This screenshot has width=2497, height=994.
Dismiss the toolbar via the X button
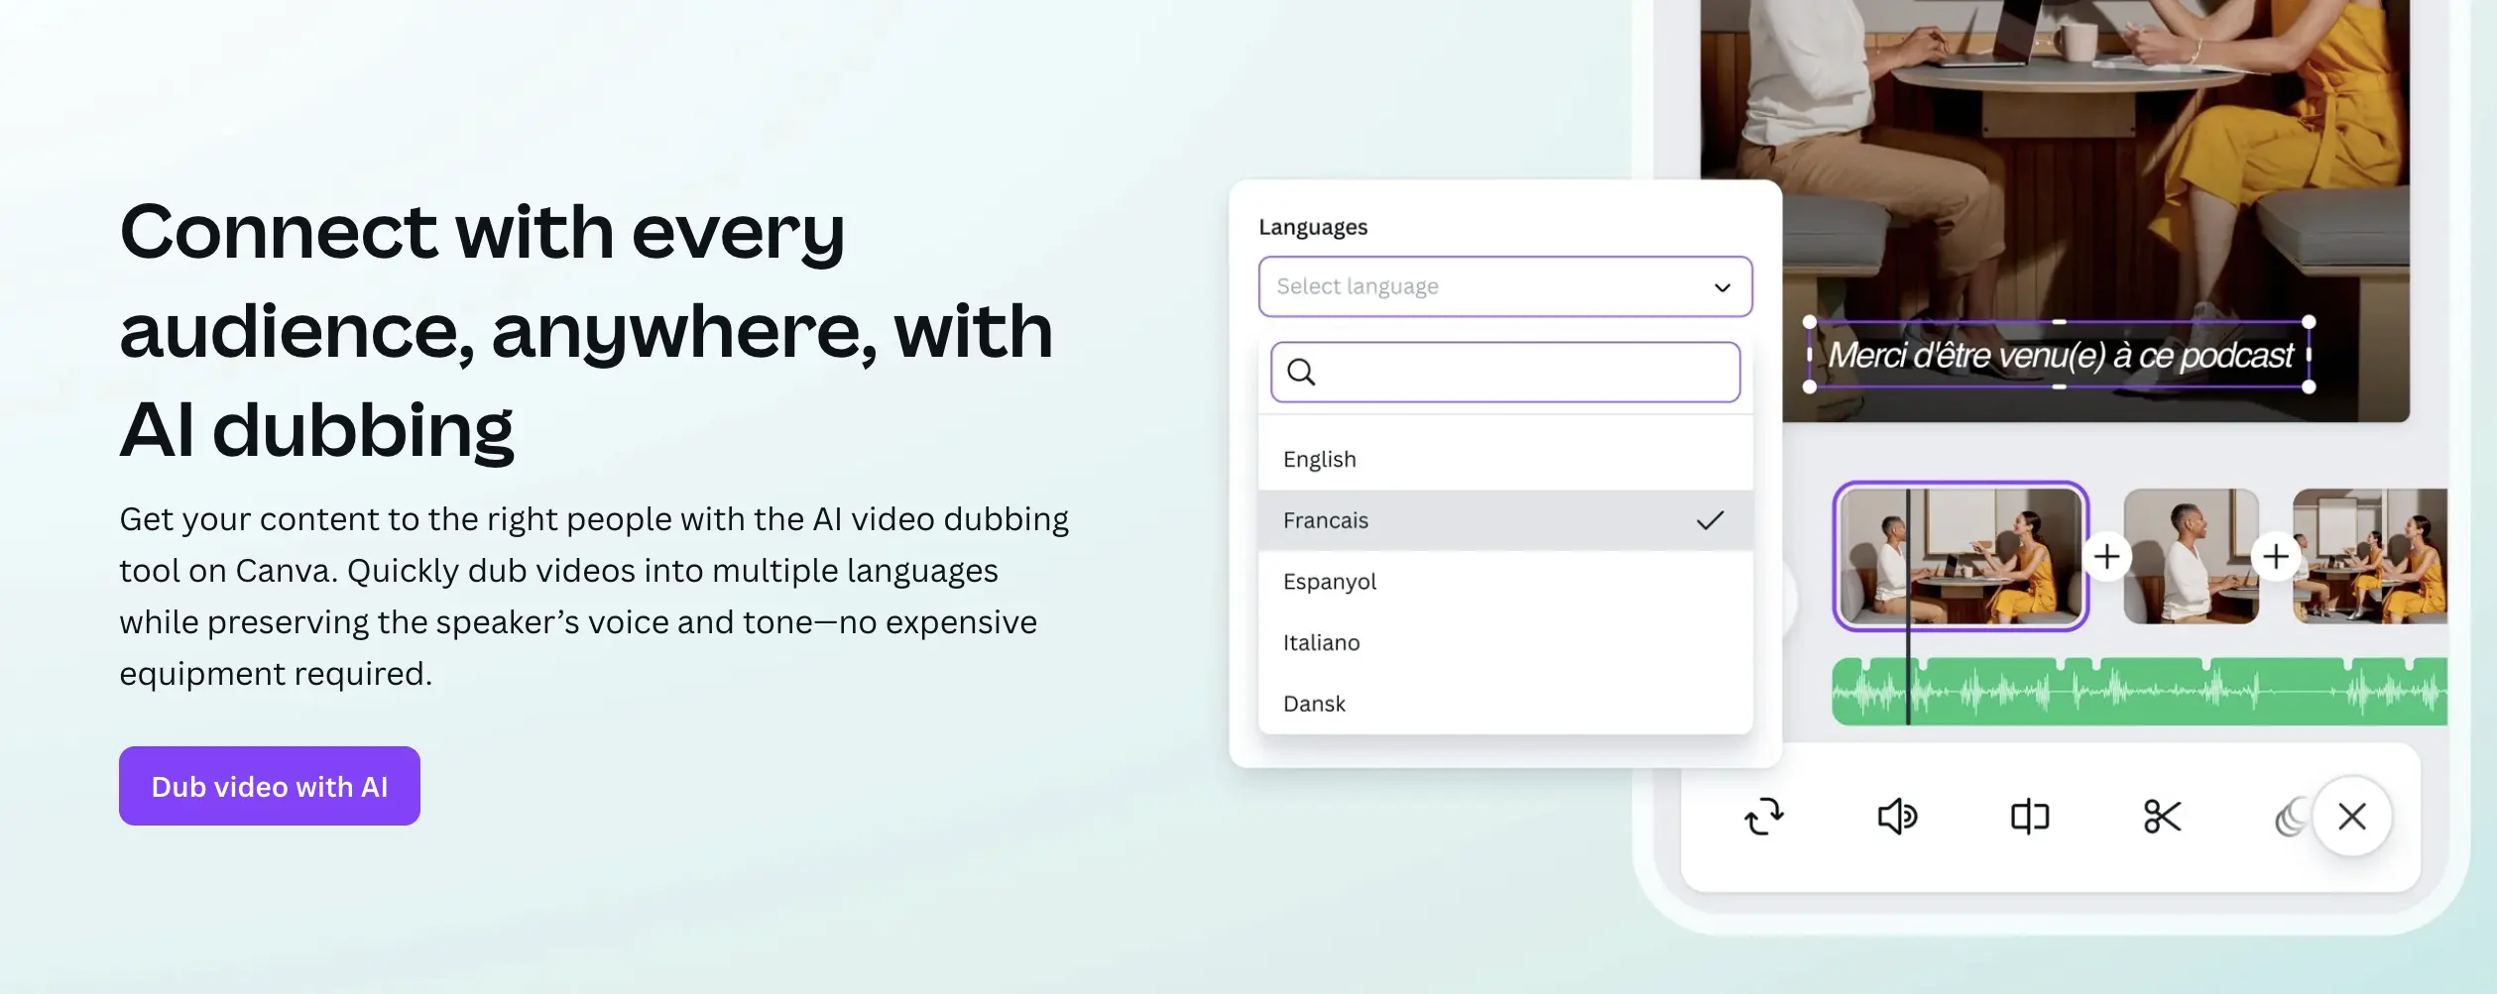coord(2351,816)
